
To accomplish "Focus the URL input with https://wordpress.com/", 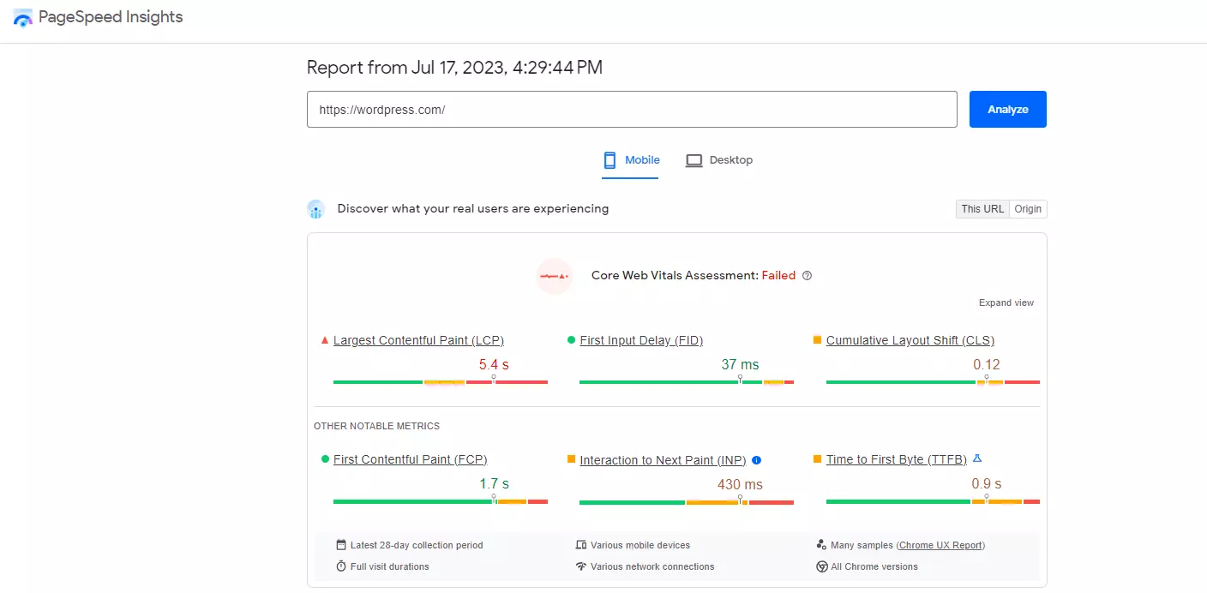I will (632, 110).
